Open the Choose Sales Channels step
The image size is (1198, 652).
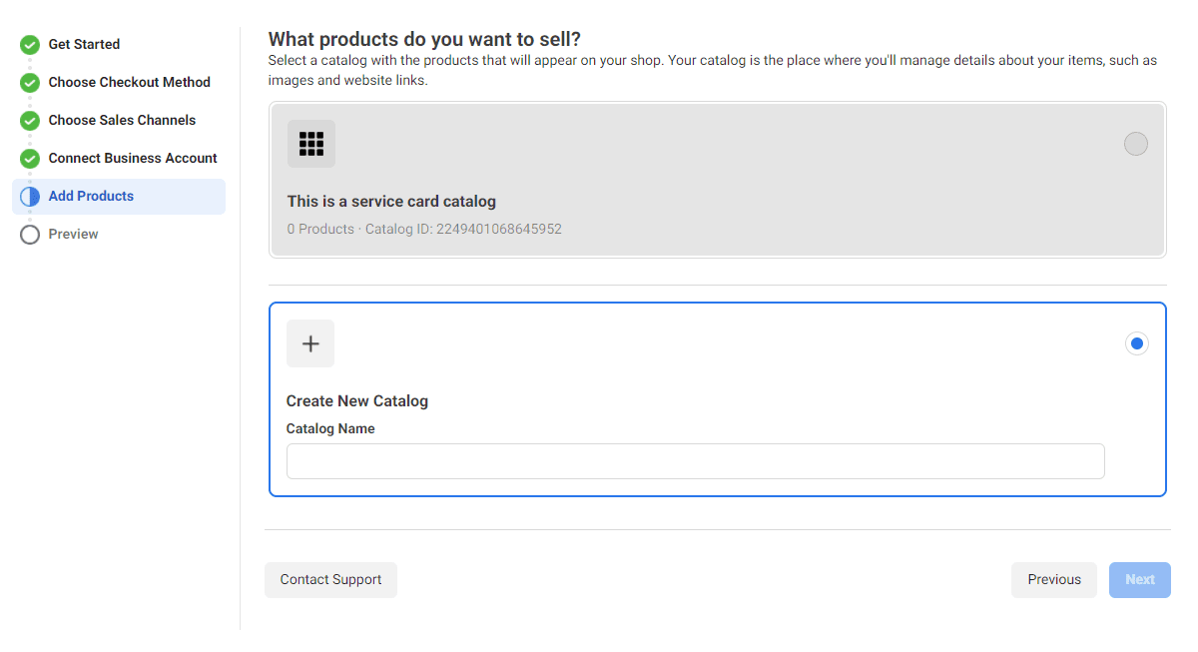click(x=122, y=120)
